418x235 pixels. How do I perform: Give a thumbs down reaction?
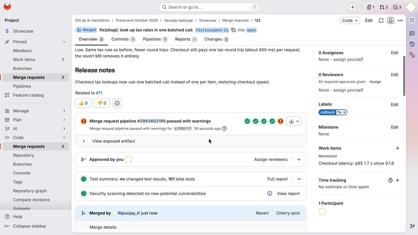(x=102, y=103)
